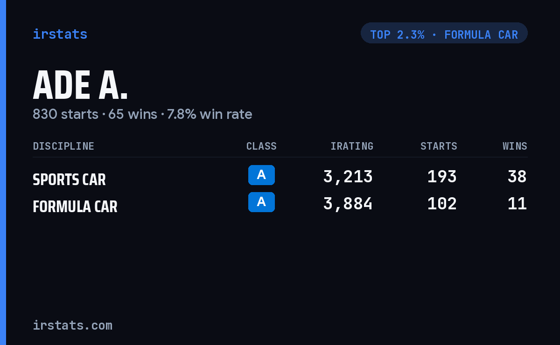This screenshot has height=345, width=560.
Task: Open the irstats.com footer link
Action: point(72,325)
